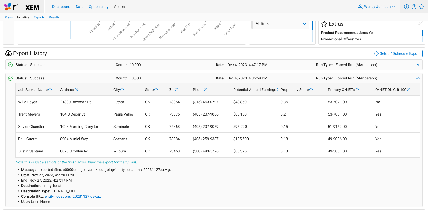The height and width of the screenshot is (214, 428).
Task: Go to the Dashboard menu
Action: (61, 7)
